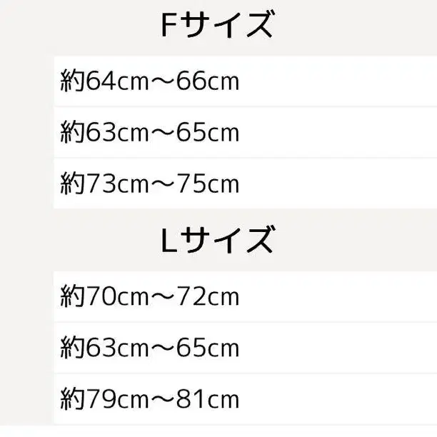Select the 約73cm〜75cm row
437x437 pixels.
coord(244,184)
